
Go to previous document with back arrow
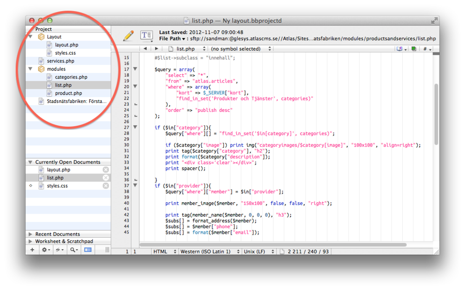[145, 49]
